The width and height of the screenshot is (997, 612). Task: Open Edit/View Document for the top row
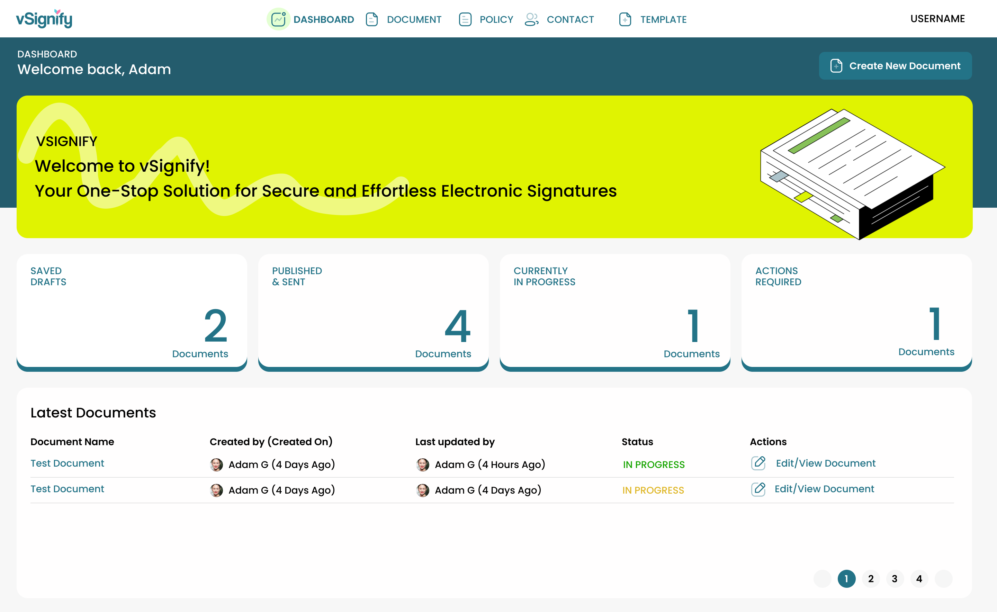click(x=825, y=463)
